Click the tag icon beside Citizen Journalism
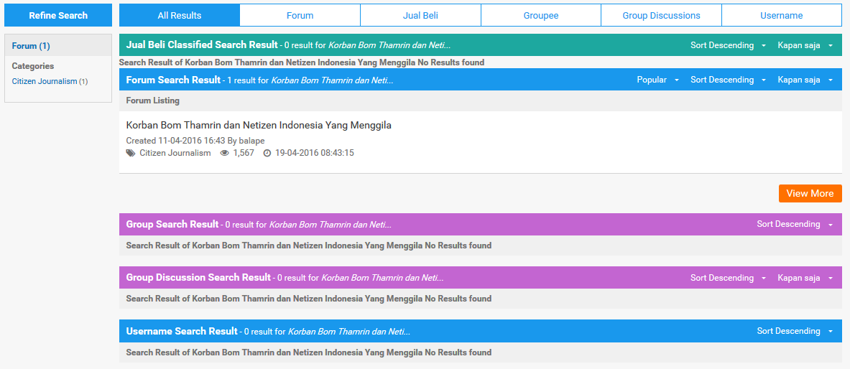This screenshot has height=369, width=850. [130, 153]
